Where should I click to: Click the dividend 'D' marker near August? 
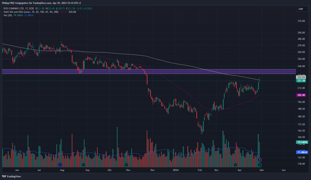pos(60,164)
